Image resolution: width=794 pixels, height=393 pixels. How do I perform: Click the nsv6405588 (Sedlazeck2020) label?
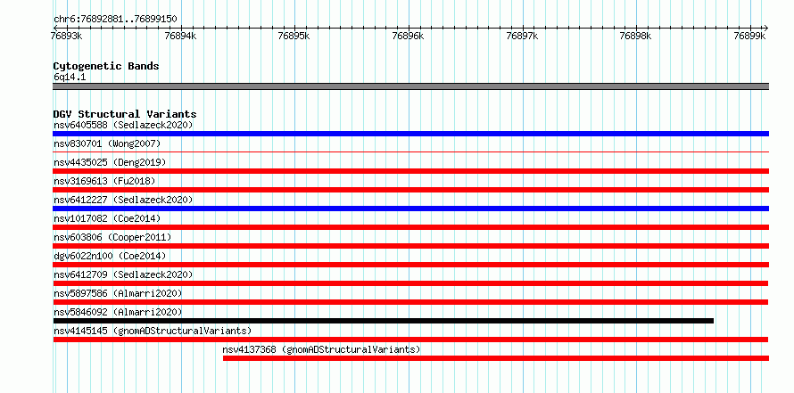[x=123, y=125]
